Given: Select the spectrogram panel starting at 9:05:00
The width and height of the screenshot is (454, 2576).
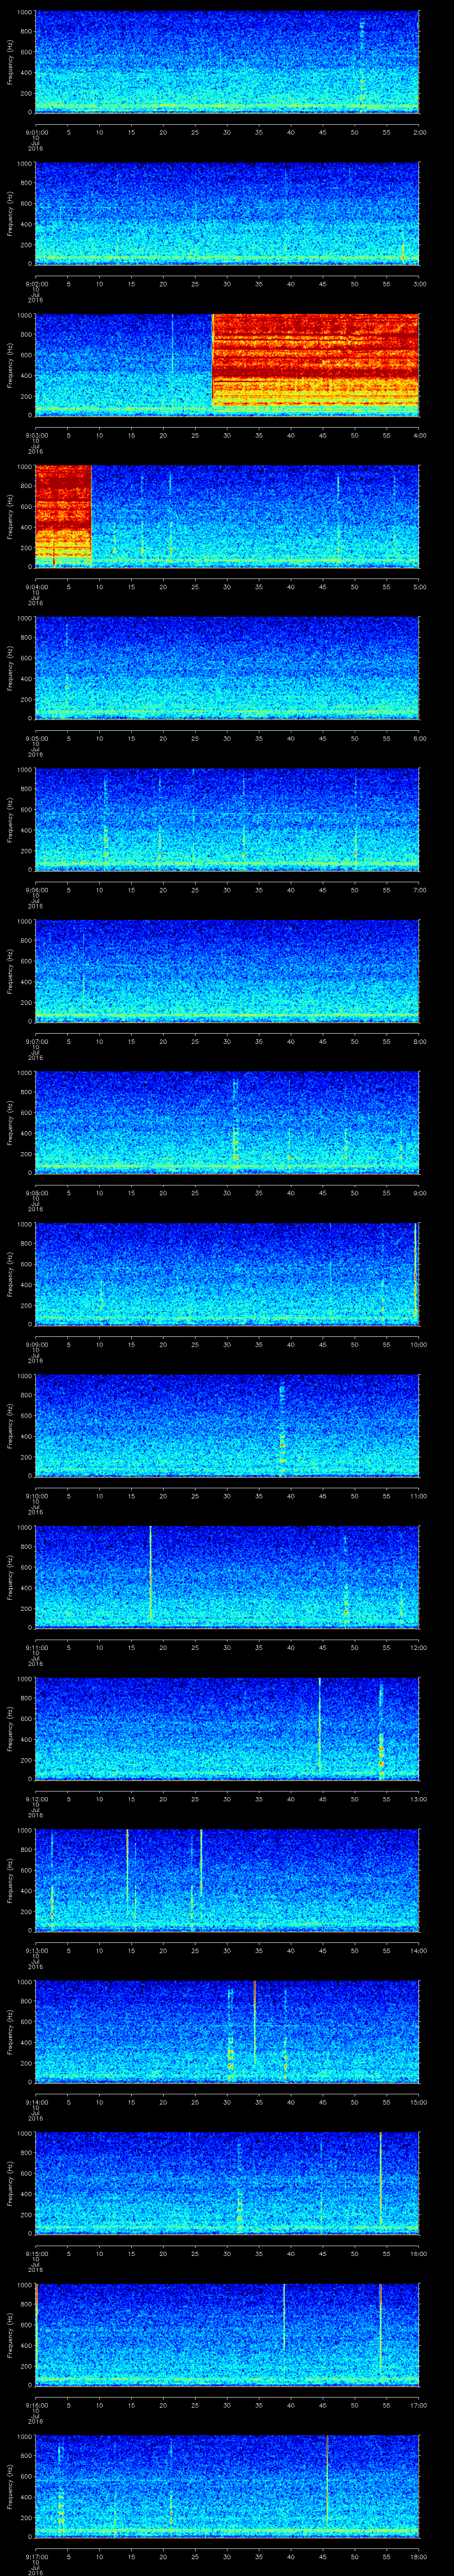Looking at the screenshot, I should [227, 668].
